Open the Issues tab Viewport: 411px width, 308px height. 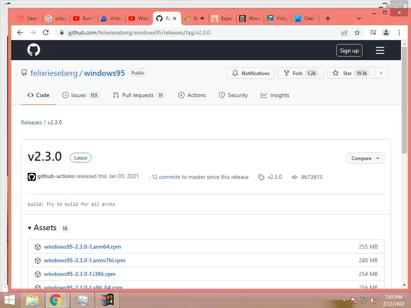click(x=80, y=95)
